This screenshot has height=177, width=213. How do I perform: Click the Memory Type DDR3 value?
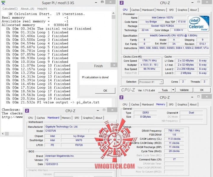(146, 113)
